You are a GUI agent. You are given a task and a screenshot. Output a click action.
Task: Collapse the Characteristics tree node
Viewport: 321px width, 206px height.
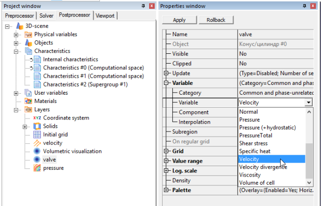(16, 52)
